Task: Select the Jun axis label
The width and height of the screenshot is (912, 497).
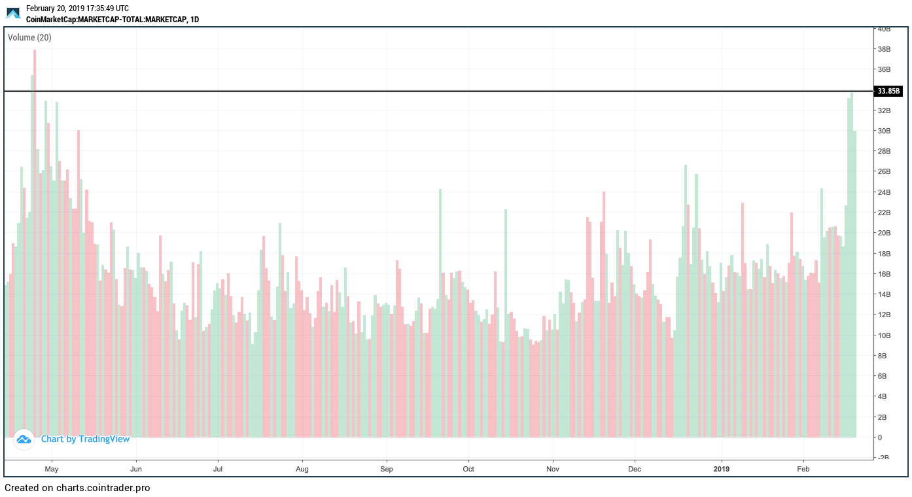Action: [x=135, y=469]
